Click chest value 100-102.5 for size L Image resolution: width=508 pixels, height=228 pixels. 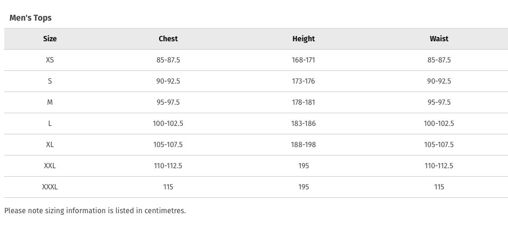(x=168, y=124)
